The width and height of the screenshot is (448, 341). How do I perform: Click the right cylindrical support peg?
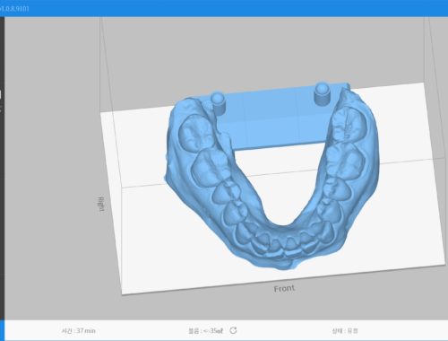tap(322, 93)
